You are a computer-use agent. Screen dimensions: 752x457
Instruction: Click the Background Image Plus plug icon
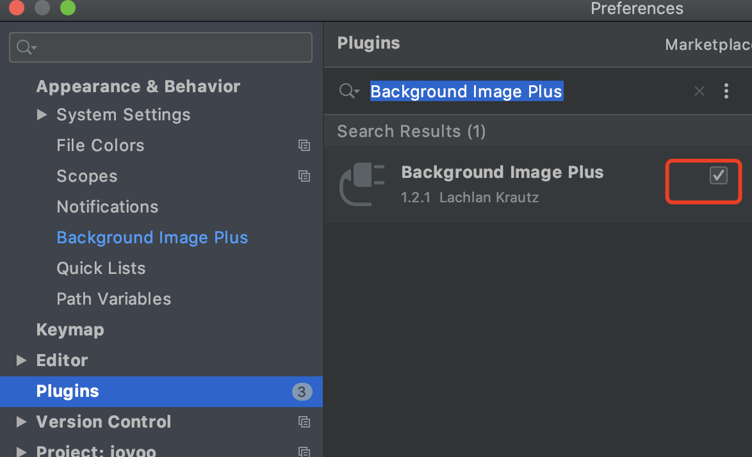[x=362, y=184]
